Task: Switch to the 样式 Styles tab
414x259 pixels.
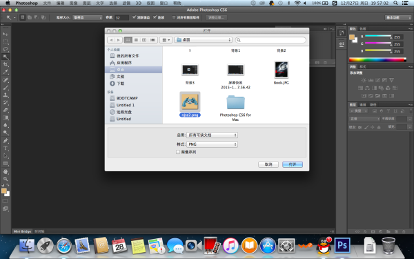Action: coord(363,66)
